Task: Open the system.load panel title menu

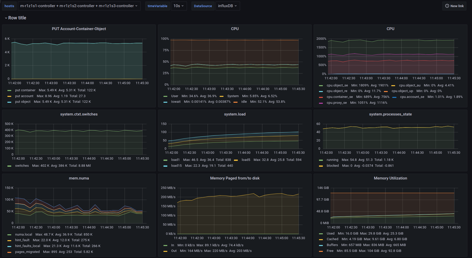Action: click(234, 114)
